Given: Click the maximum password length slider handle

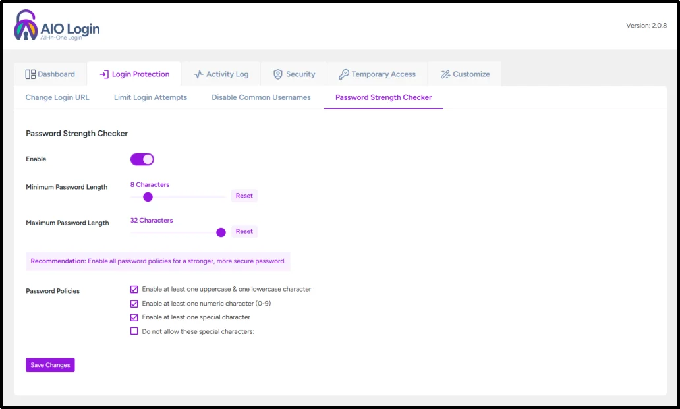Looking at the screenshot, I should (221, 232).
